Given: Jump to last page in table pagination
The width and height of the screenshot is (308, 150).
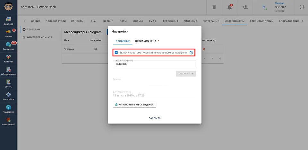Looking at the screenshot, I should click(x=219, y=59).
